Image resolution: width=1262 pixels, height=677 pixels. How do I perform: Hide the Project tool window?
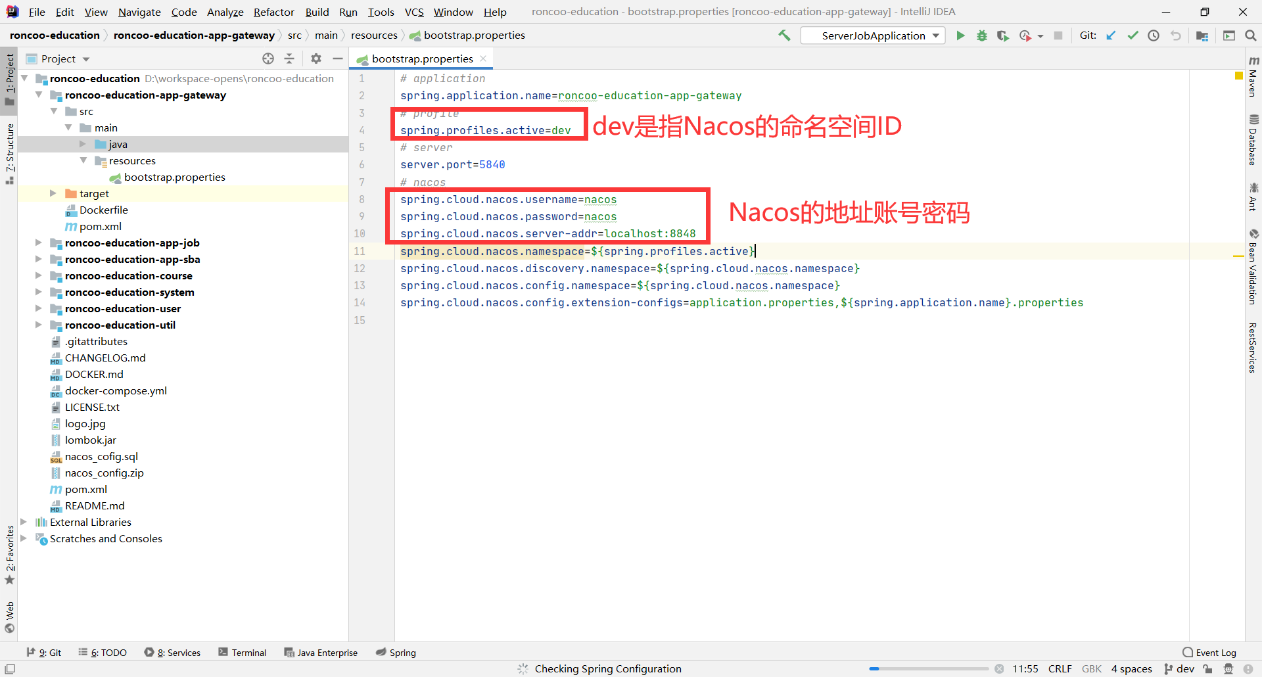coord(338,58)
